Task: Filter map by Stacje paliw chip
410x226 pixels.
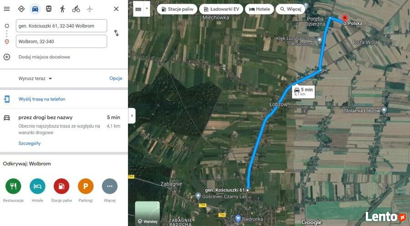Action: pyautogui.click(x=177, y=9)
